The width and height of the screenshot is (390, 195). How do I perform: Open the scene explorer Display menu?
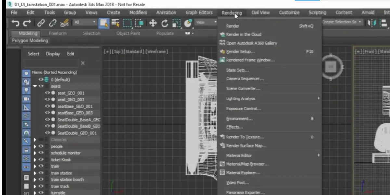click(53, 54)
